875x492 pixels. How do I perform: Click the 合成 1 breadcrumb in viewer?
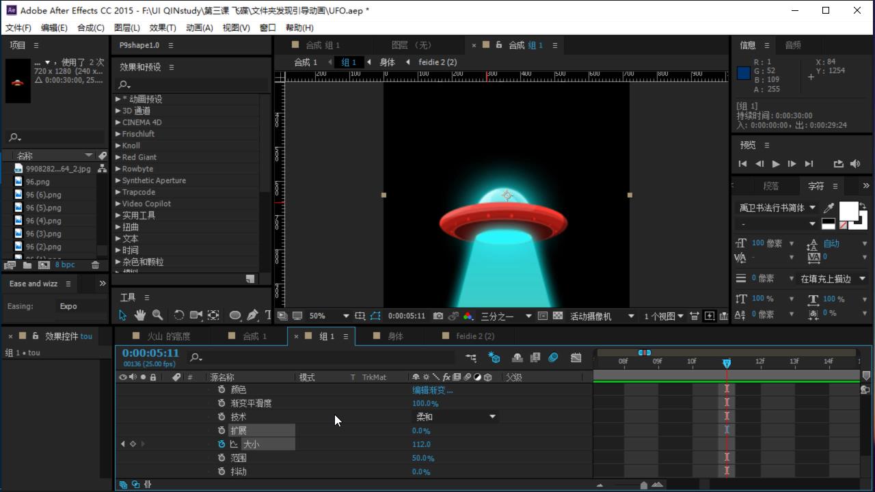[x=306, y=62]
